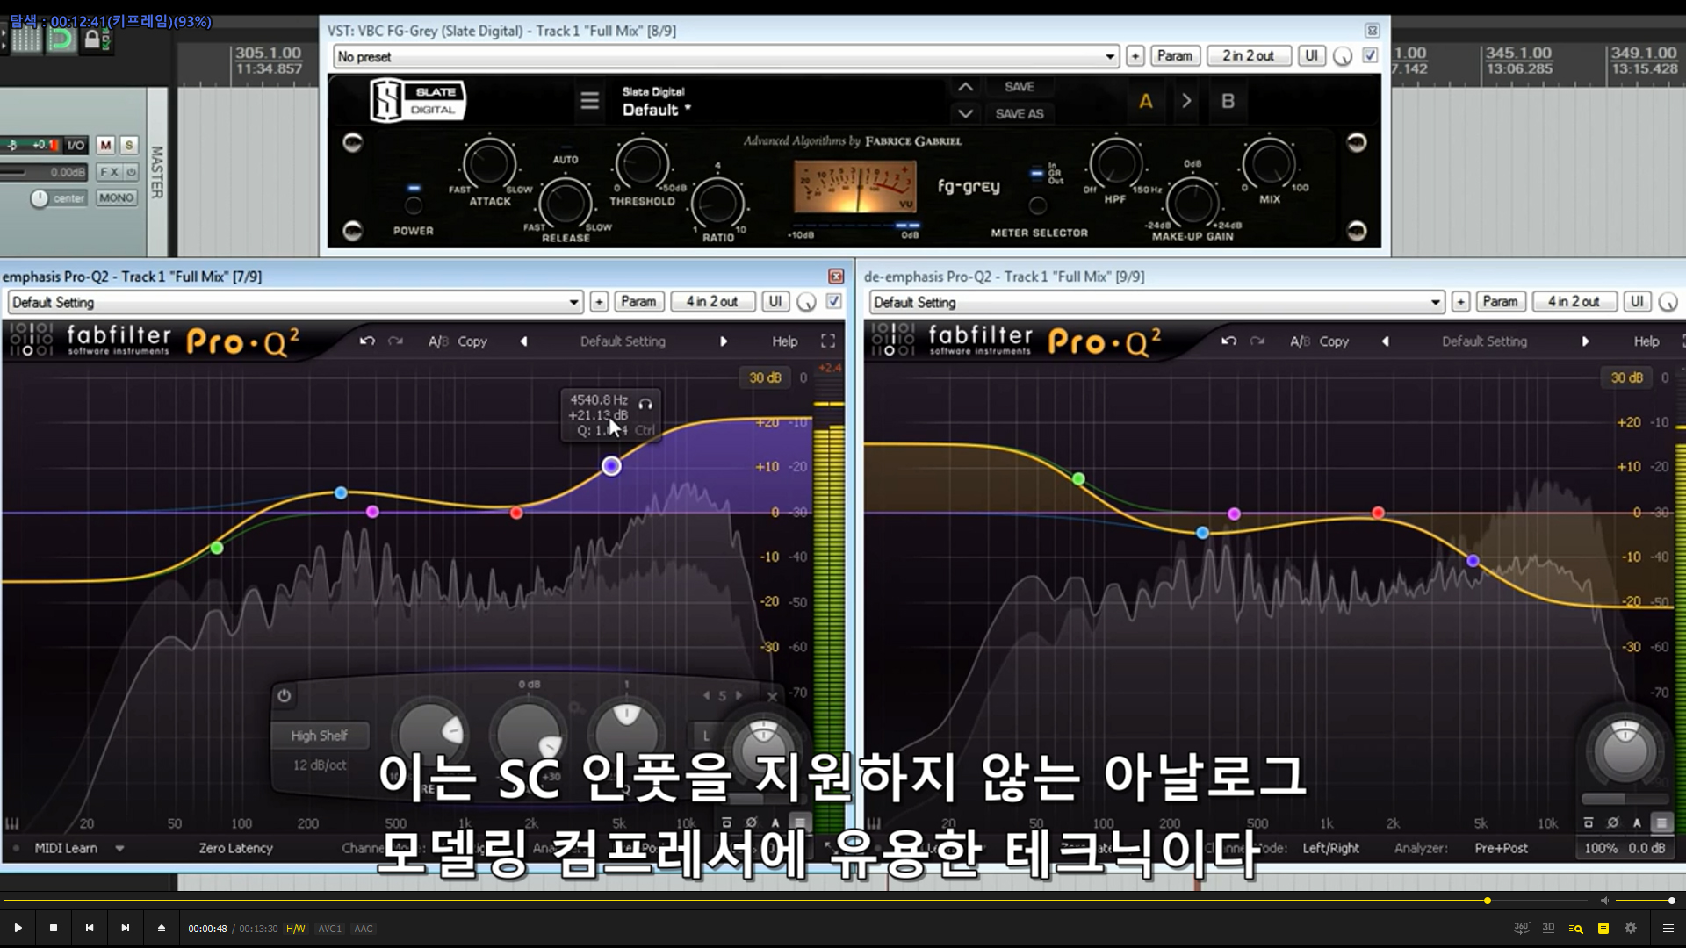Mute the master track with M
Image resolution: width=1686 pixels, height=948 pixels.
tap(105, 145)
